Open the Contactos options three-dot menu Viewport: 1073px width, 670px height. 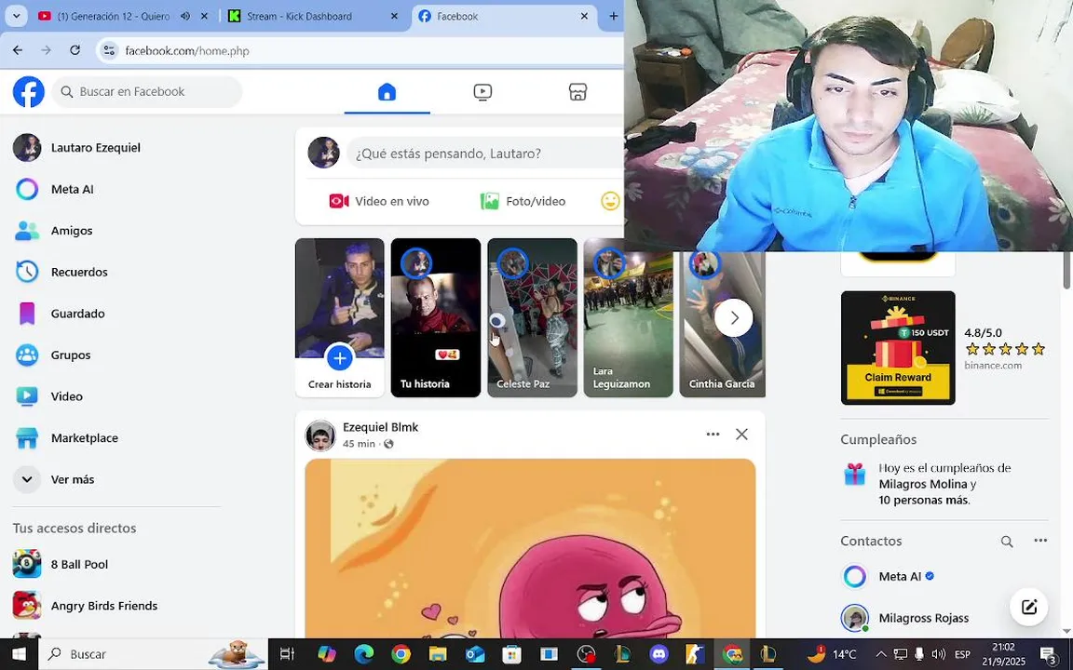(x=1040, y=541)
